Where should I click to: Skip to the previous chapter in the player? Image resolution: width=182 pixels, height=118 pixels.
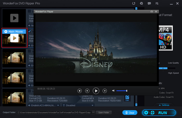click(88, 91)
